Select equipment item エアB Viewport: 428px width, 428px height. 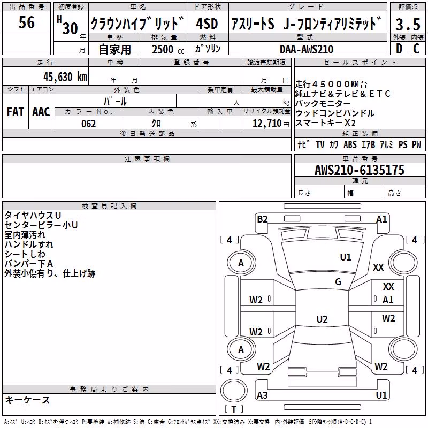[x=369, y=144]
